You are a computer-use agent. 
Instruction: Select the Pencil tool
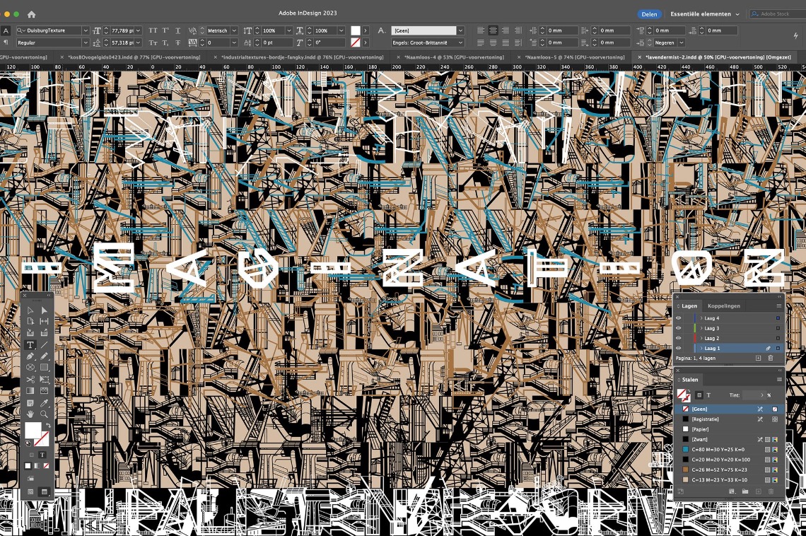click(x=45, y=356)
